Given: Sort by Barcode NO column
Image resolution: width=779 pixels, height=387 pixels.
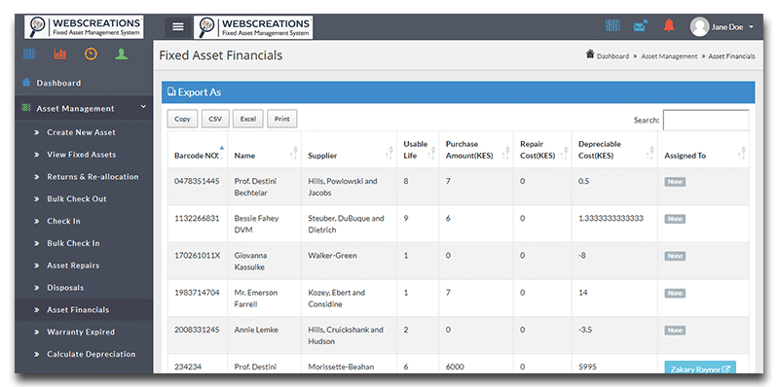Looking at the screenshot, I should point(197,150).
